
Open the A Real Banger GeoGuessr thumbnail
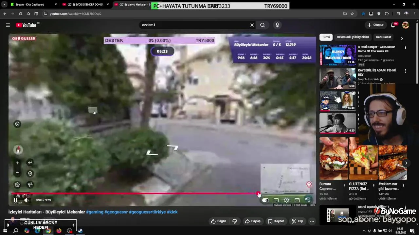pyautogui.click(x=338, y=55)
